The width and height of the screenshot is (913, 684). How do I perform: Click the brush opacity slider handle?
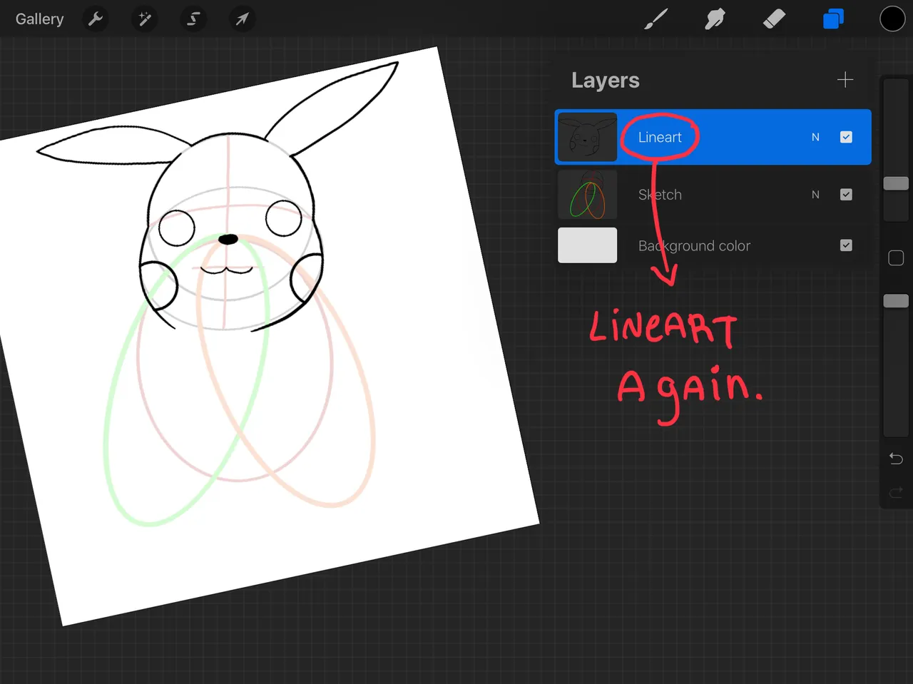click(x=896, y=301)
